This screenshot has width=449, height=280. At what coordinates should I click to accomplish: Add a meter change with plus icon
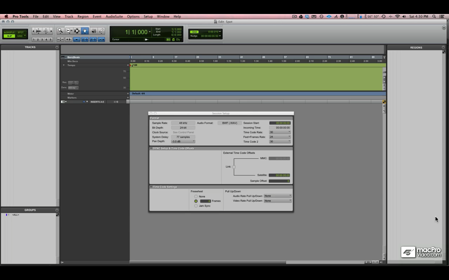pyautogui.click(x=128, y=93)
